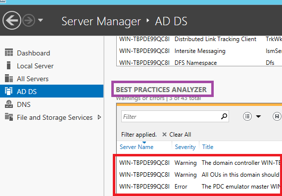This screenshot has height=196, width=282.
Task: Clear All applied filters
Action: pyautogui.click(x=177, y=135)
